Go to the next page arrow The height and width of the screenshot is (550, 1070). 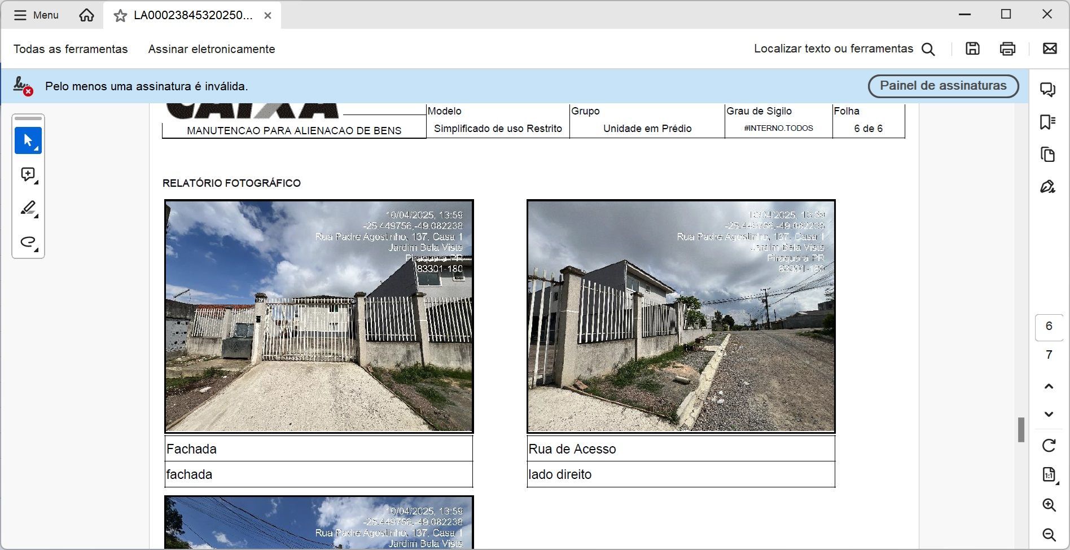click(x=1049, y=414)
